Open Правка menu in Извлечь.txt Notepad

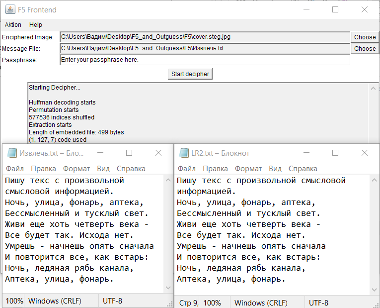[x=43, y=169]
